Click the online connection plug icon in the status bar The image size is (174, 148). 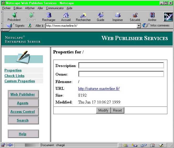click(x=10, y=145)
